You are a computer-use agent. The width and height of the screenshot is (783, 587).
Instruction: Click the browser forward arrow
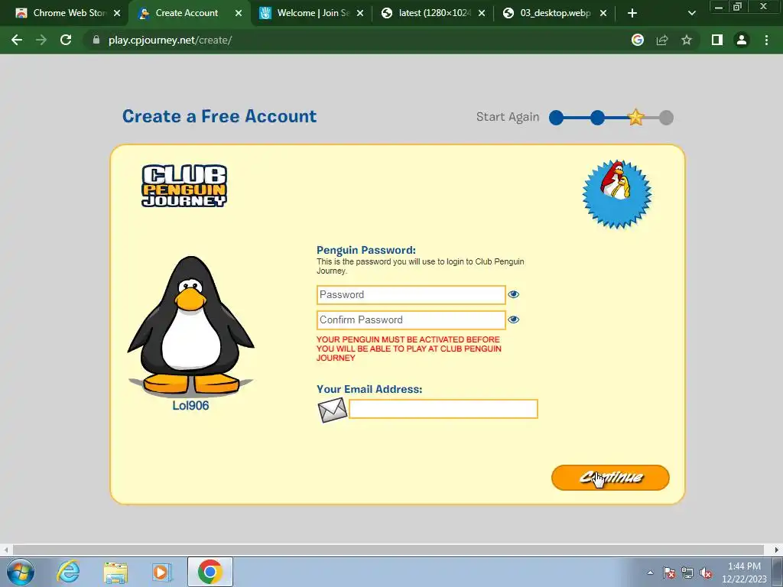coord(41,40)
